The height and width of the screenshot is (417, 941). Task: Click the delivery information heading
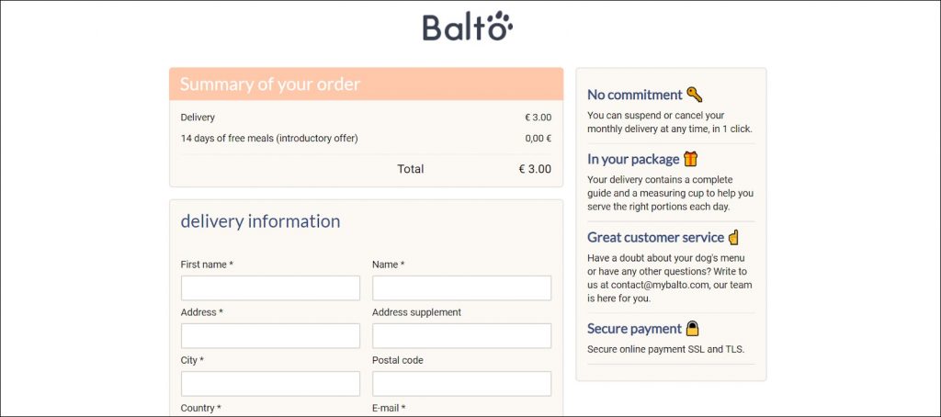(260, 221)
